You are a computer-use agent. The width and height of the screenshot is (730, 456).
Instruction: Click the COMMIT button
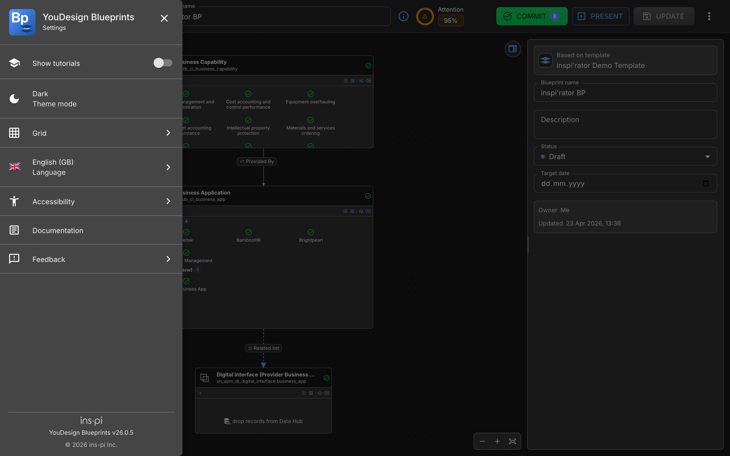coord(532,16)
